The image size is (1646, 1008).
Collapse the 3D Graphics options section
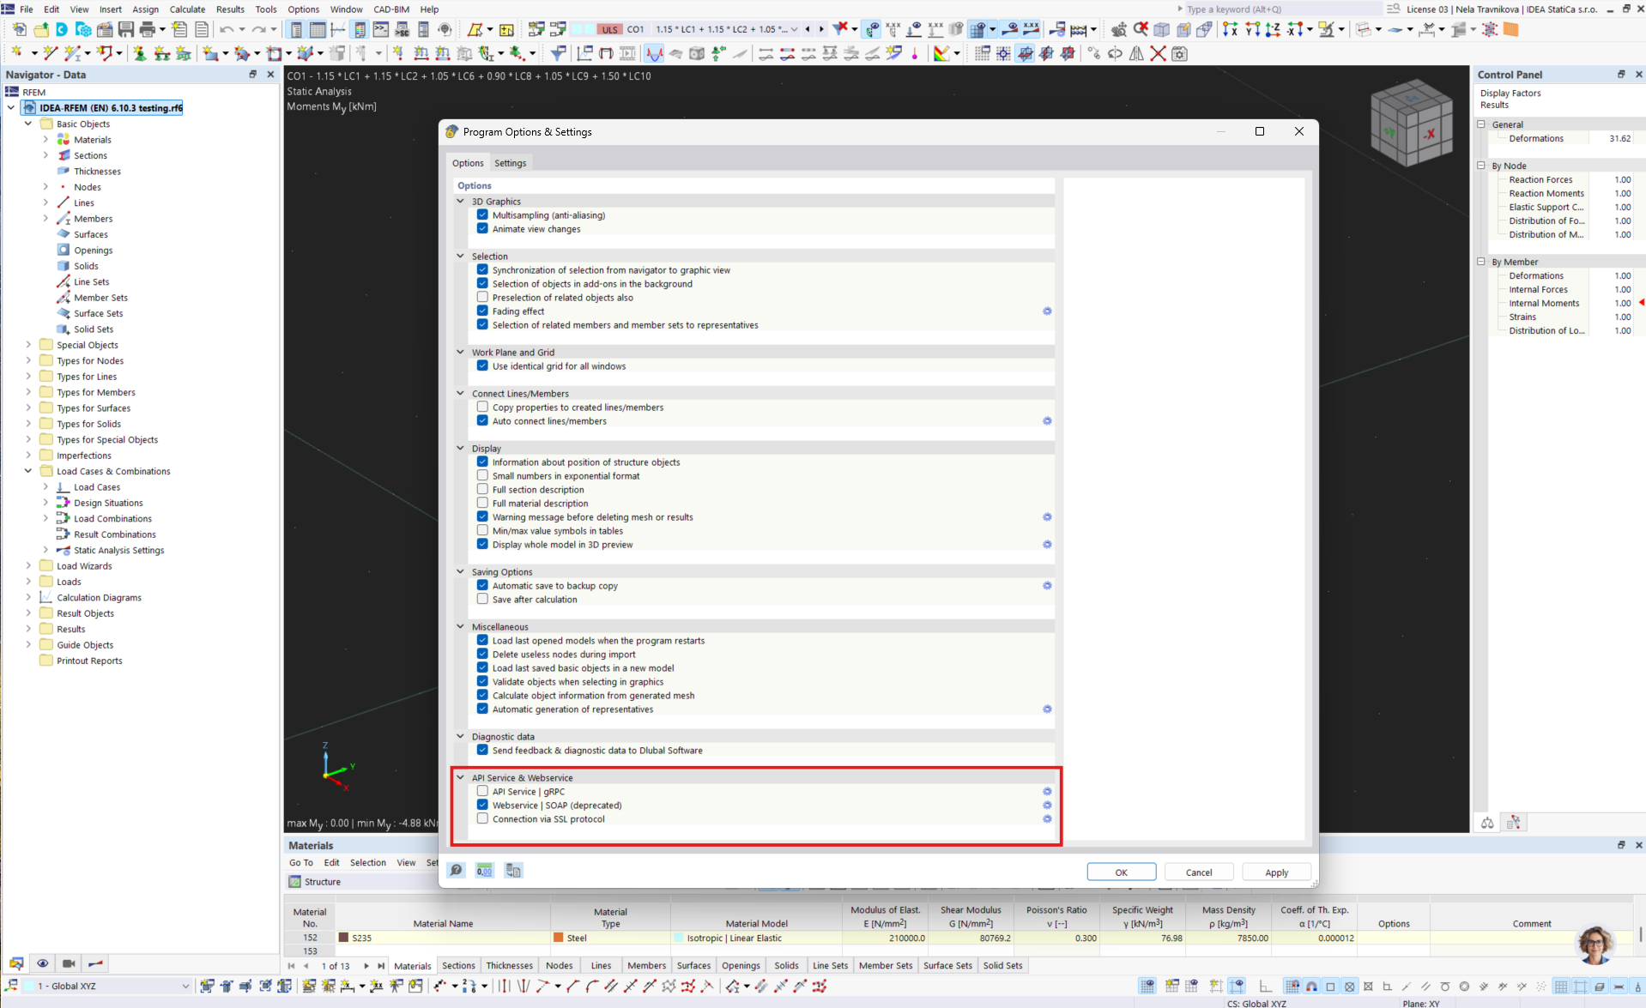pos(461,202)
